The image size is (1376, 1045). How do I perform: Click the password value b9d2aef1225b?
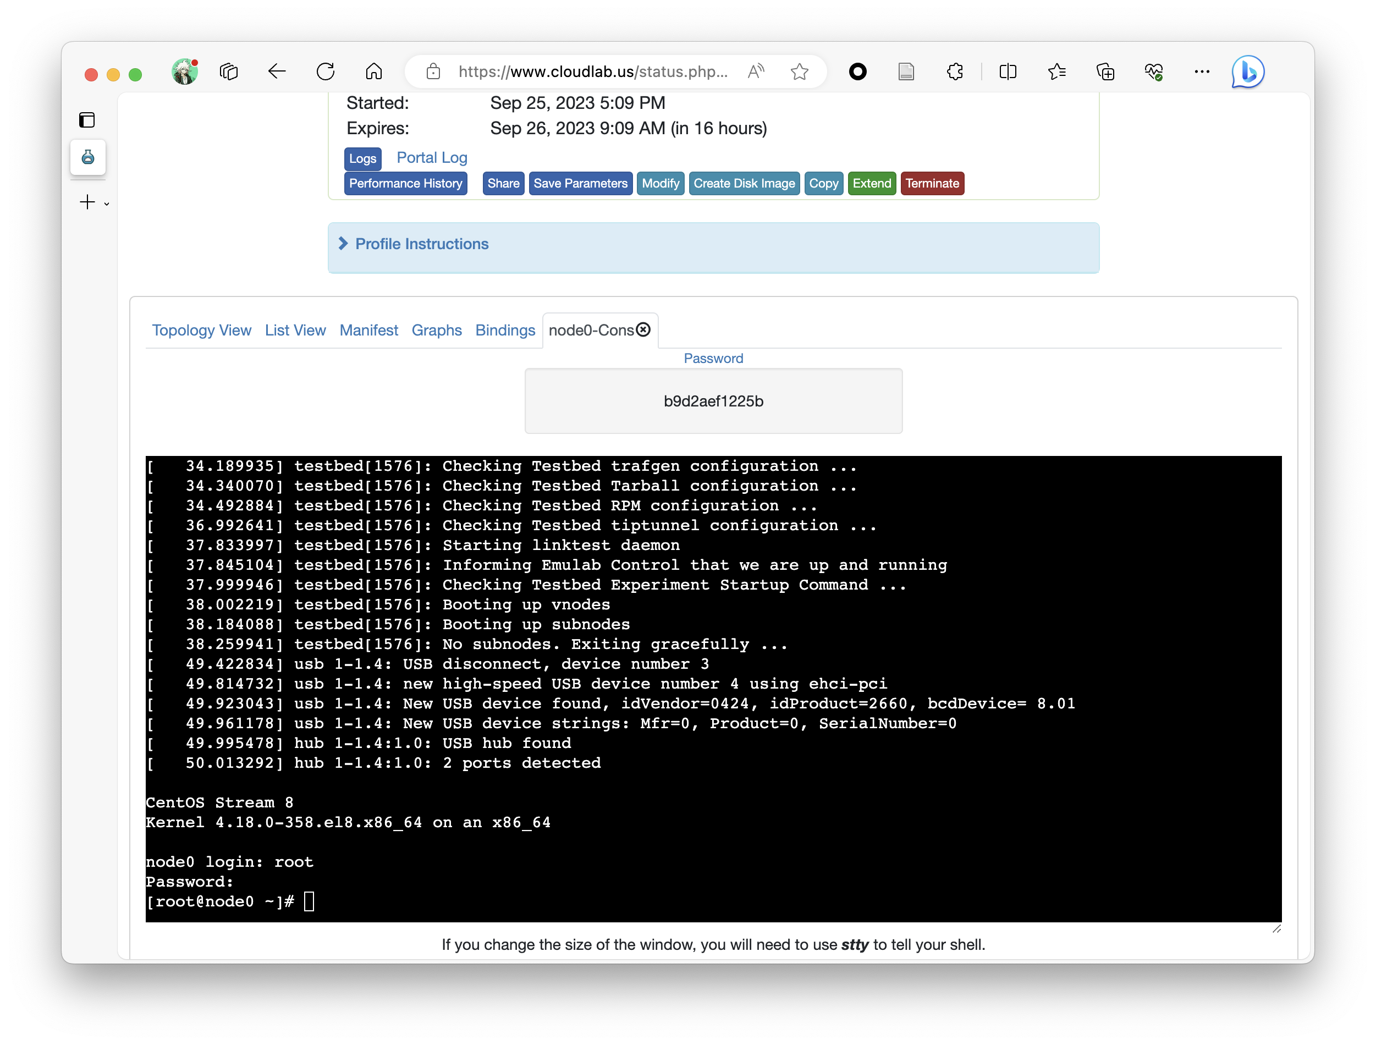[x=713, y=401]
